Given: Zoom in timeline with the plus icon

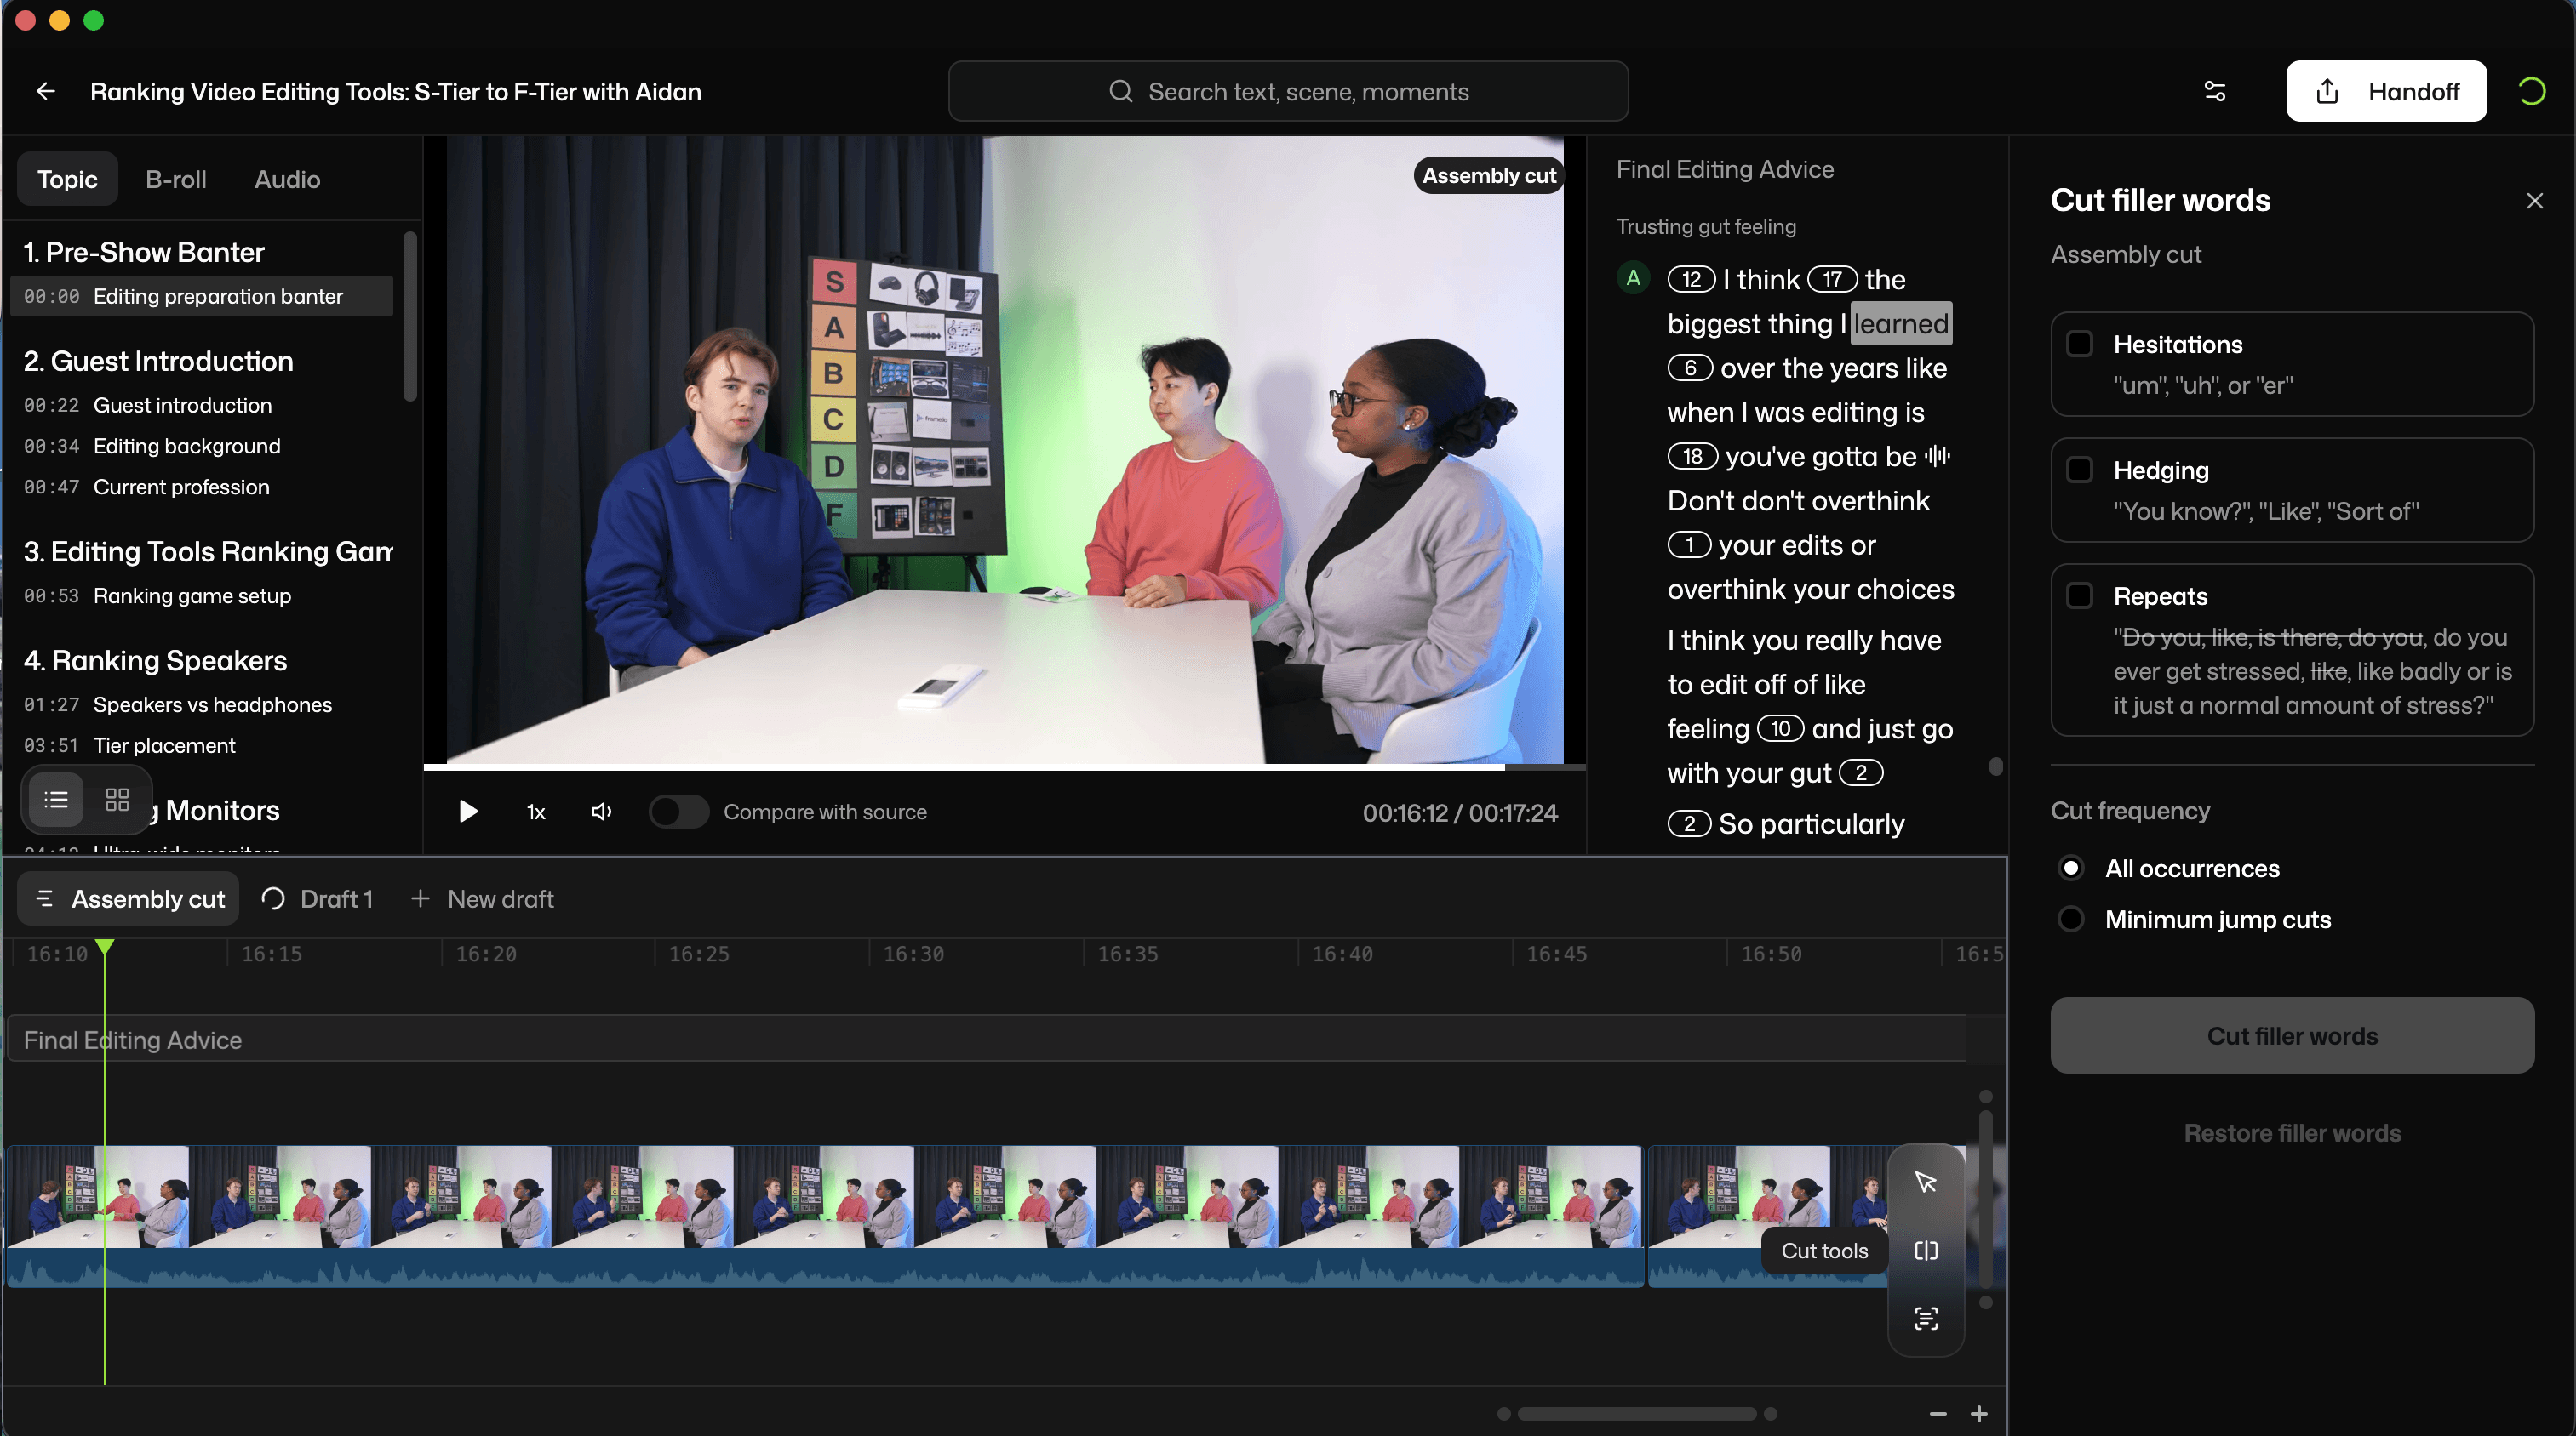Looking at the screenshot, I should [1978, 1413].
